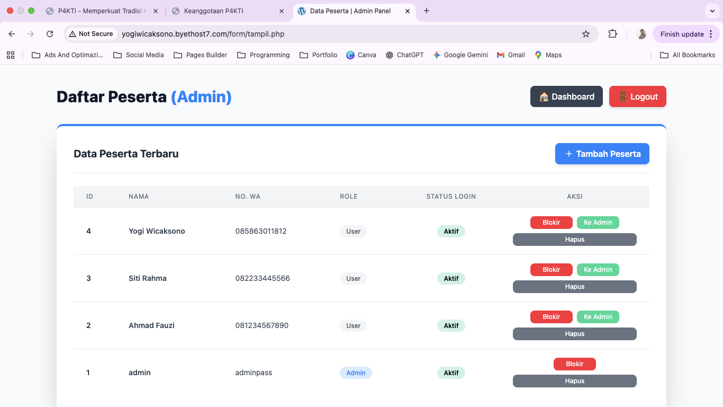Promote Yogi Wicaksono with Ke Admin
The image size is (723, 407).
598,223
